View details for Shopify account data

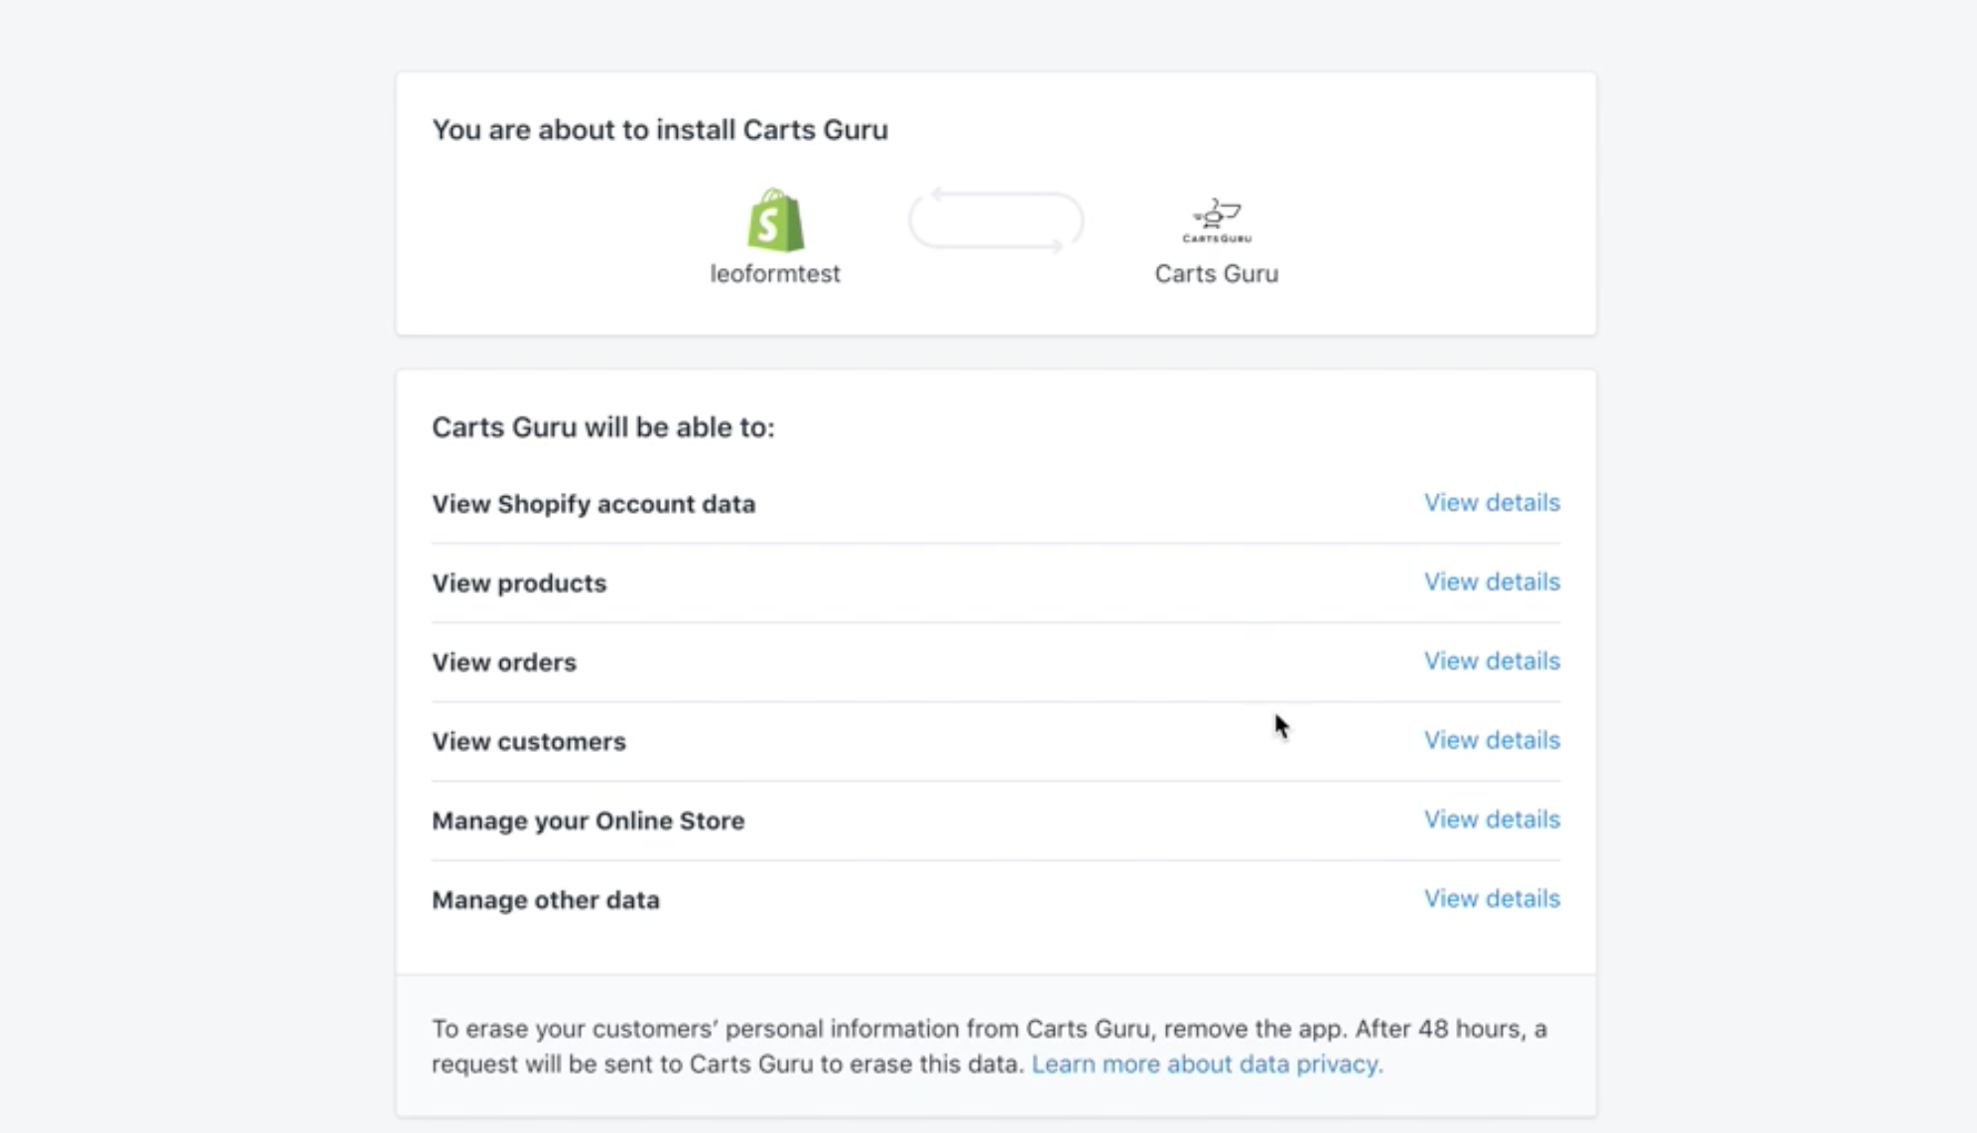point(1492,503)
